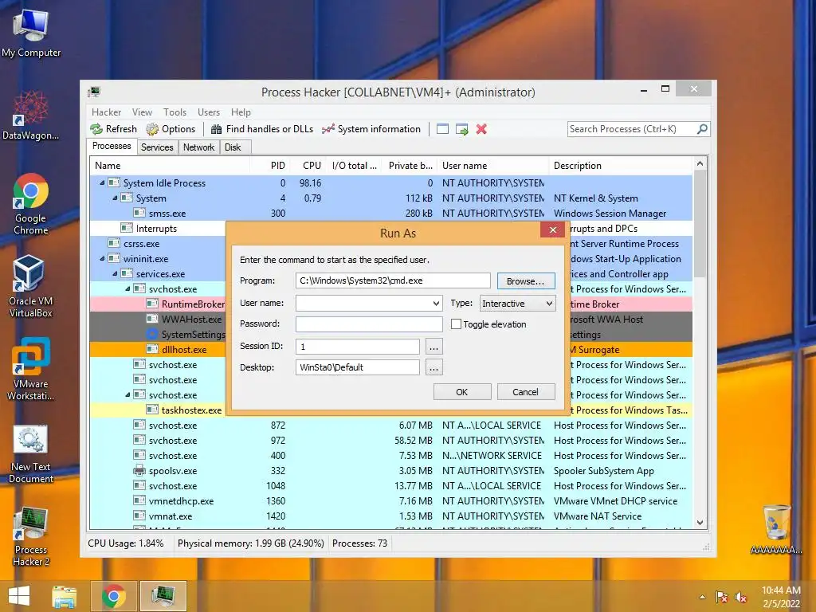Screen dimensions: 816x612
Task: Open the View menu
Action: (x=142, y=112)
